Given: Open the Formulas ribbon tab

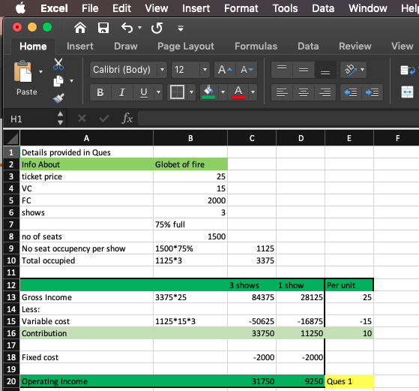Looking at the screenshot, I should coord(256,47).
